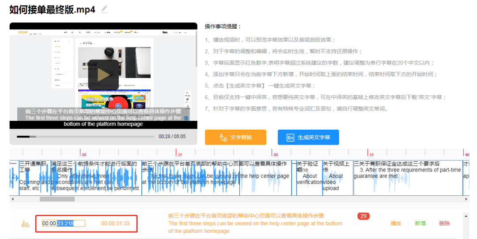Screen dimensions: 477x239
Task: Click the En icon in the 生成英文字幕 button
Action: (290, 138)
